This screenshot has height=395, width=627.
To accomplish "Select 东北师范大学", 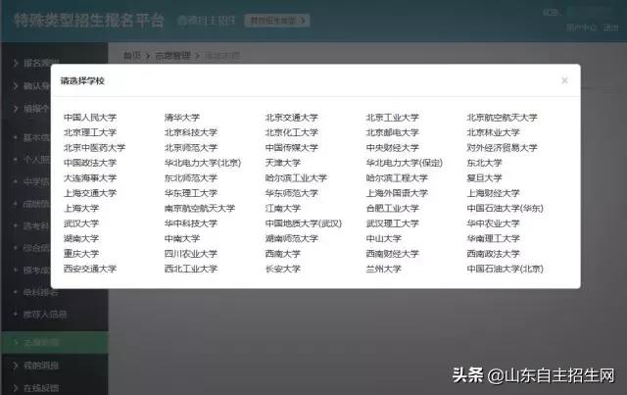I will click(191, 178).
